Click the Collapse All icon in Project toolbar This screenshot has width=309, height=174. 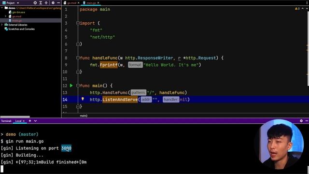tap(46, 3)
